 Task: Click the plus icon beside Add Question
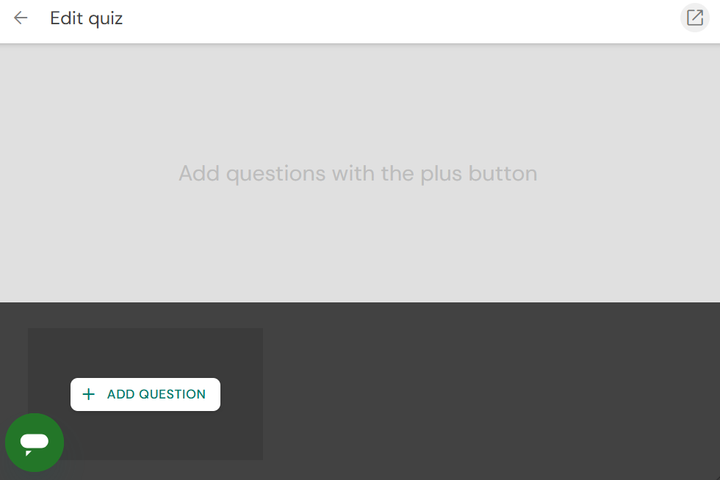click(x=89, y=394)
